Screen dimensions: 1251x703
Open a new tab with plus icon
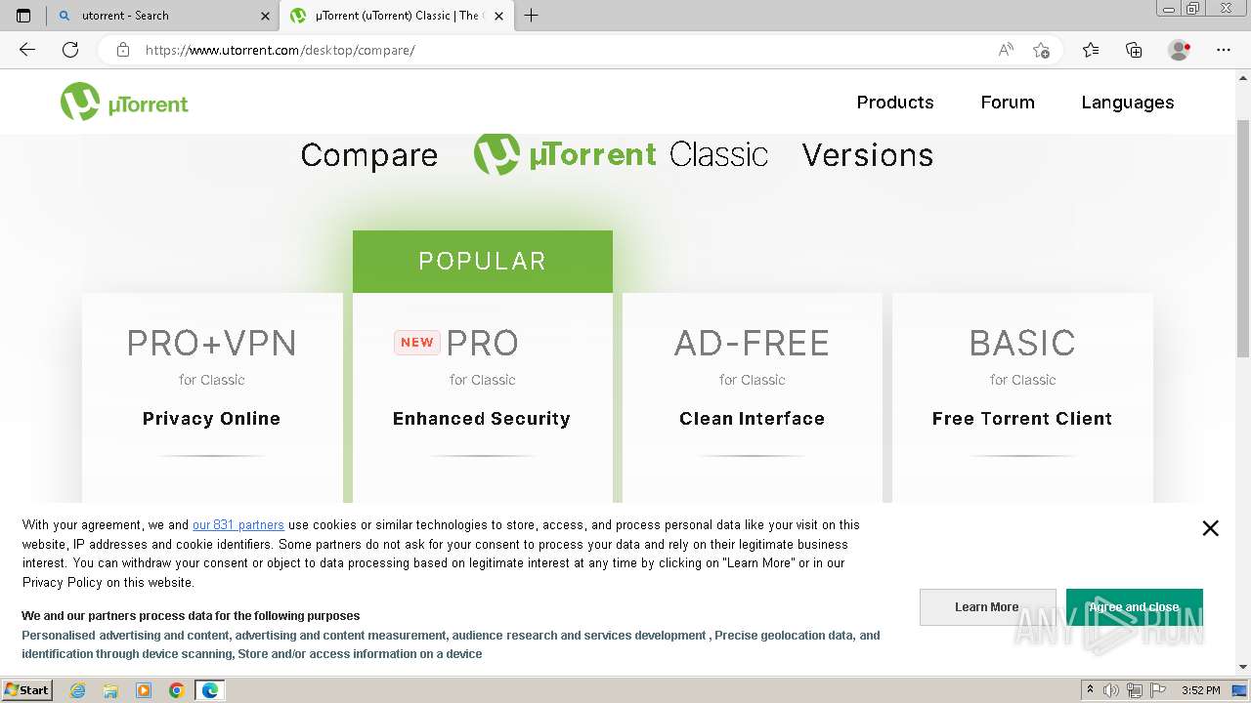coord(532,16)
